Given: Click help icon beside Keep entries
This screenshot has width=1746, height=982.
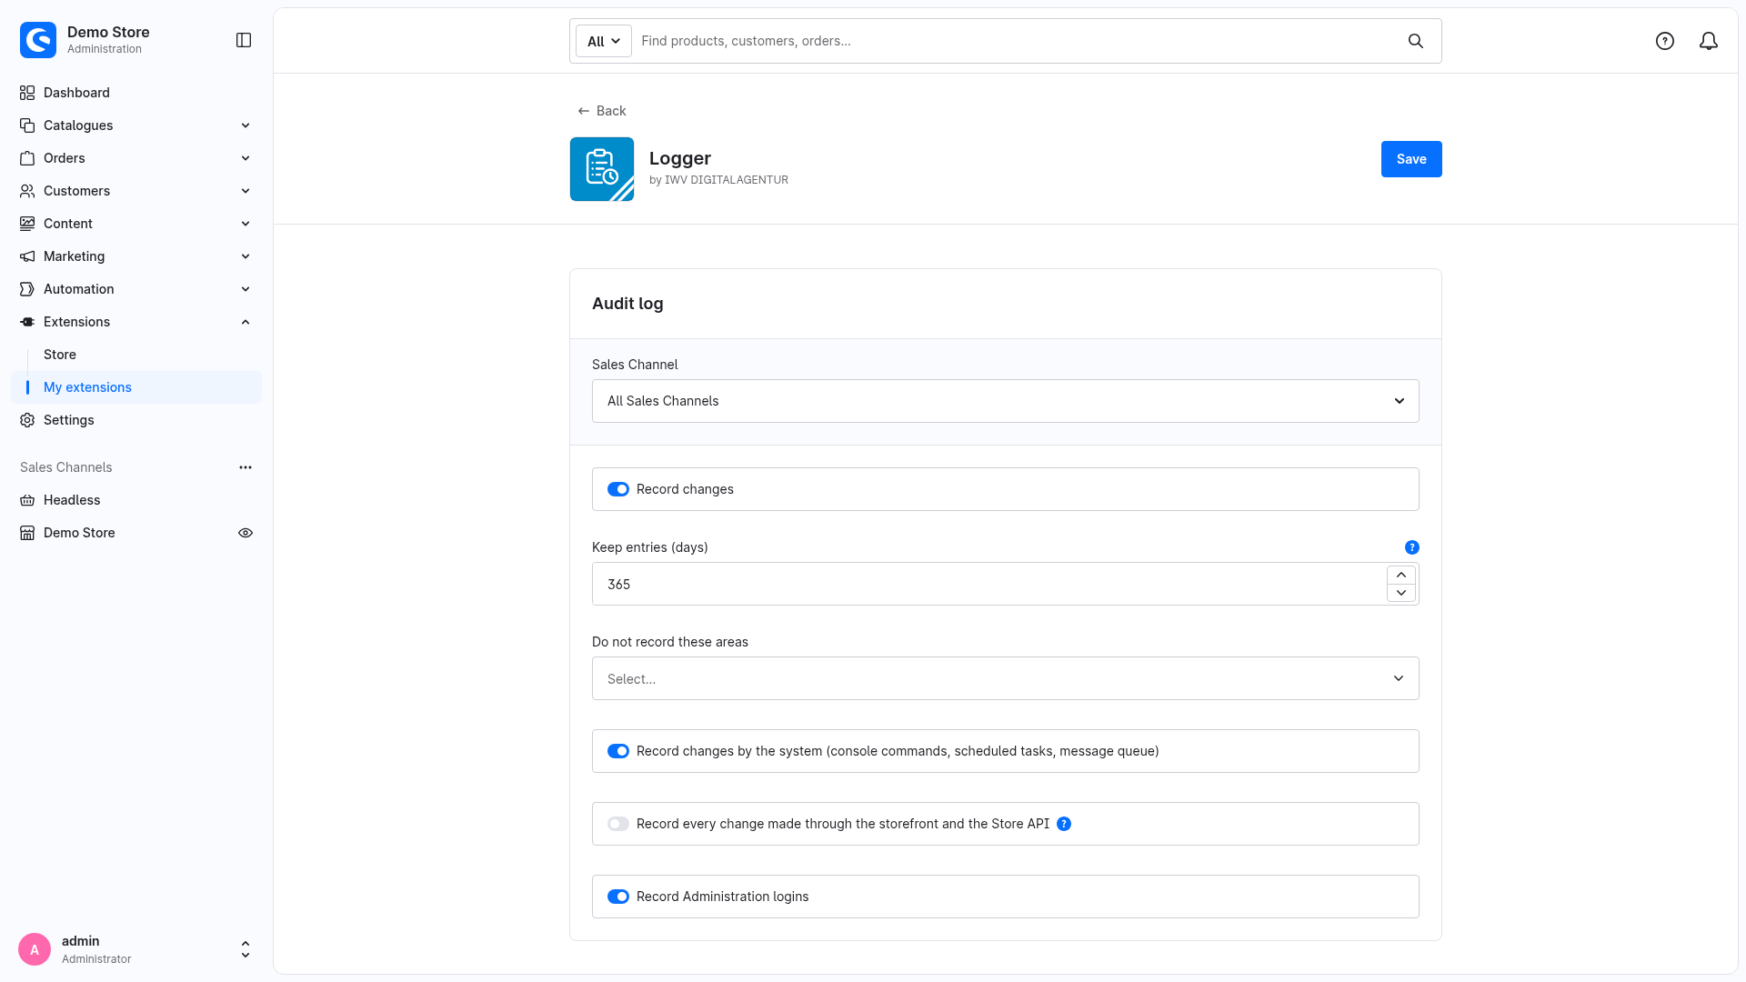Looking at the screenshot, I should 1412,547.
